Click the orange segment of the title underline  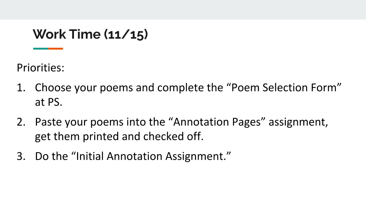tap(56, 48)
